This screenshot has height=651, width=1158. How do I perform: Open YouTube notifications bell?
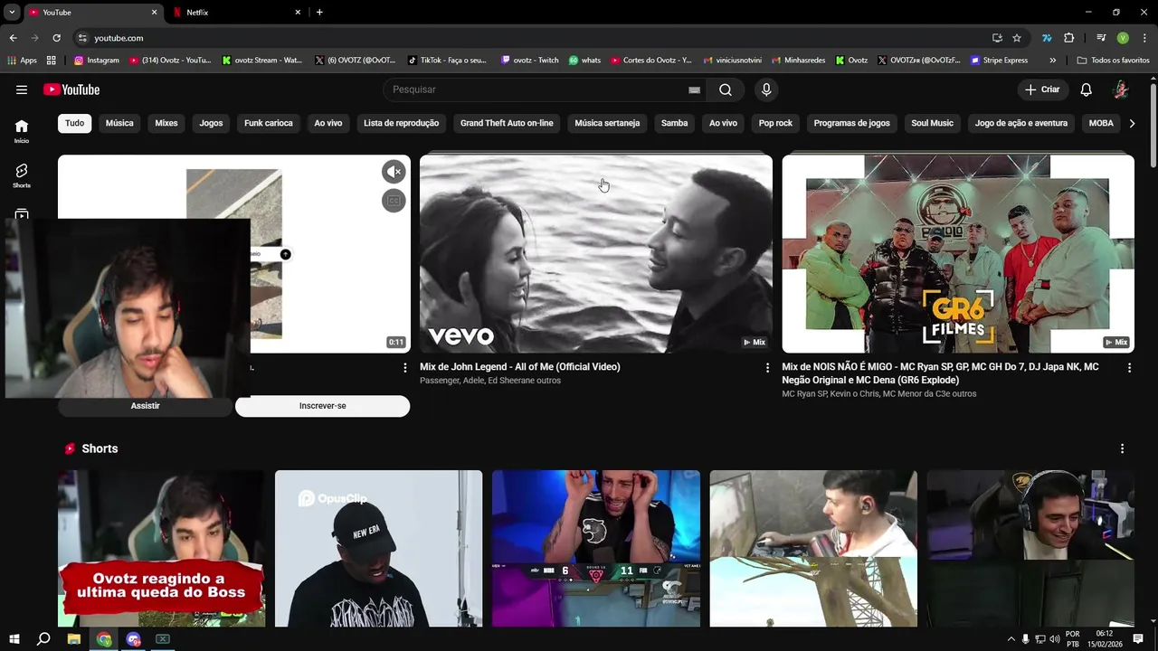(x=1087, y=90)
